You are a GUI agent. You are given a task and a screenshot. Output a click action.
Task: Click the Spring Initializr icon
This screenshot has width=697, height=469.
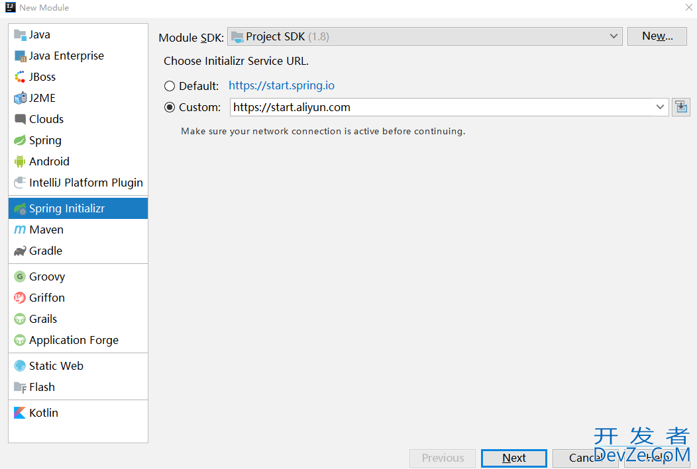pyautogui.click(x=20, y=208)
